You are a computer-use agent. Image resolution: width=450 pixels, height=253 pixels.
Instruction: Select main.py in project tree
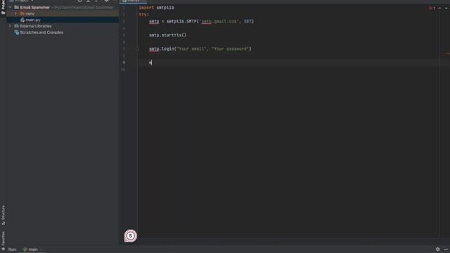pyautogui.click(x=33, y=20)
